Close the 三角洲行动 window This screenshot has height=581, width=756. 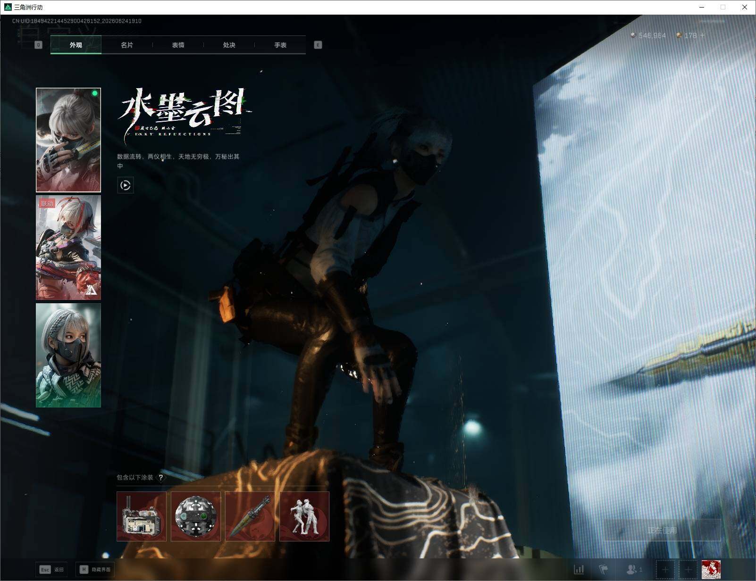pyautogui.click(x=745, y=7)
